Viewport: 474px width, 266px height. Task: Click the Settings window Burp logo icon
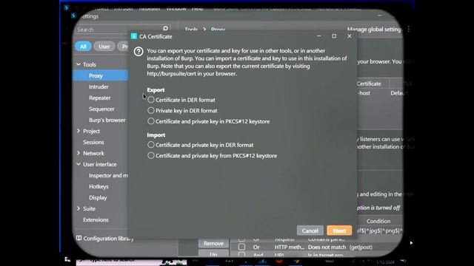[73, 16]
